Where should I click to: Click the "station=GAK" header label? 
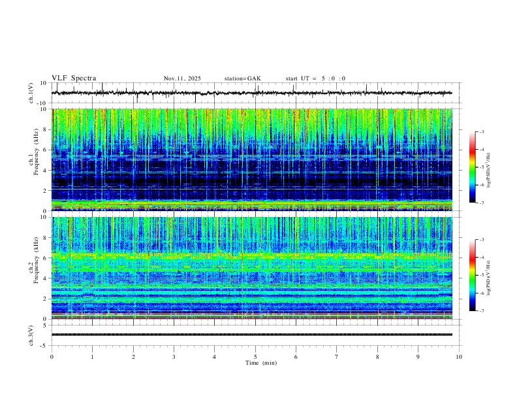(x=242, y=78)
